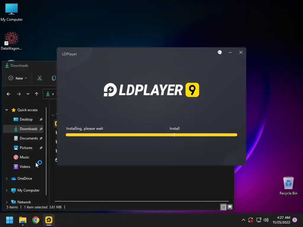The image size is (303, 227).
Task: Click Cut scissors icon in File Explorer
Action: click(x=40, y=78)
